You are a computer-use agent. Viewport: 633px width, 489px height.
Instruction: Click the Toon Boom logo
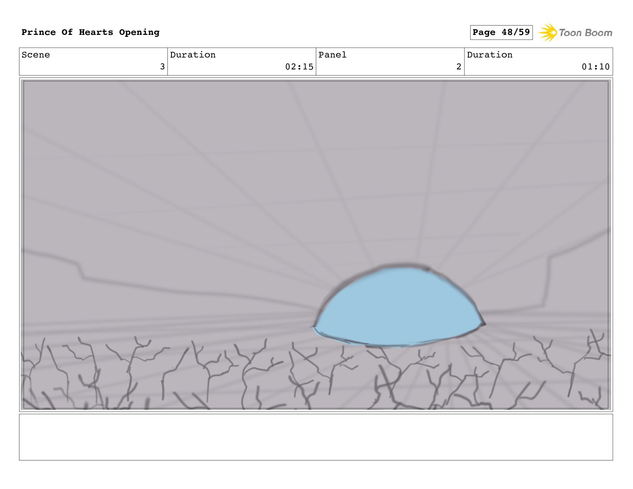575,33
